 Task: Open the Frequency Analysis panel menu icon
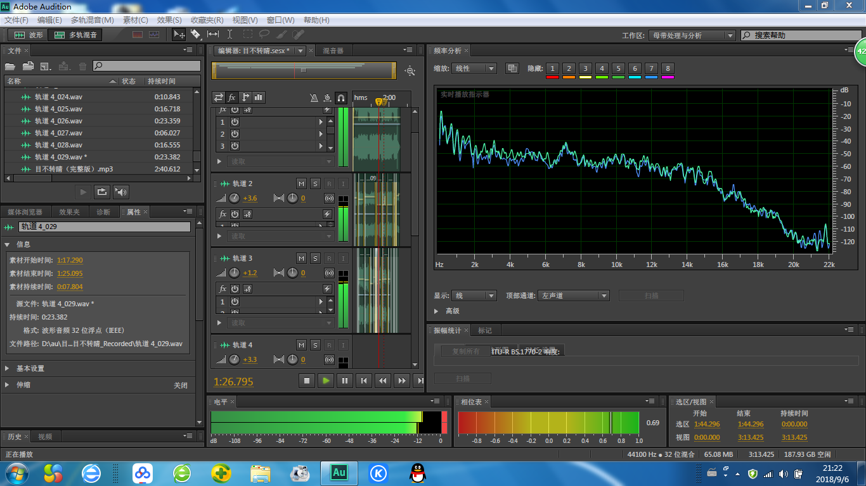[850, 50]
